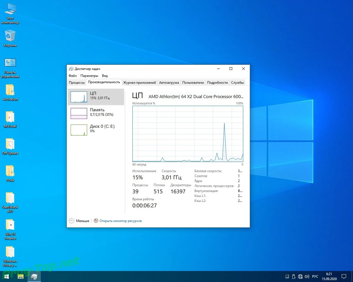Viewport: 353px width, 282px height.
Task: Select the Off Update folder icon
Action: click(x=10, y=147)
